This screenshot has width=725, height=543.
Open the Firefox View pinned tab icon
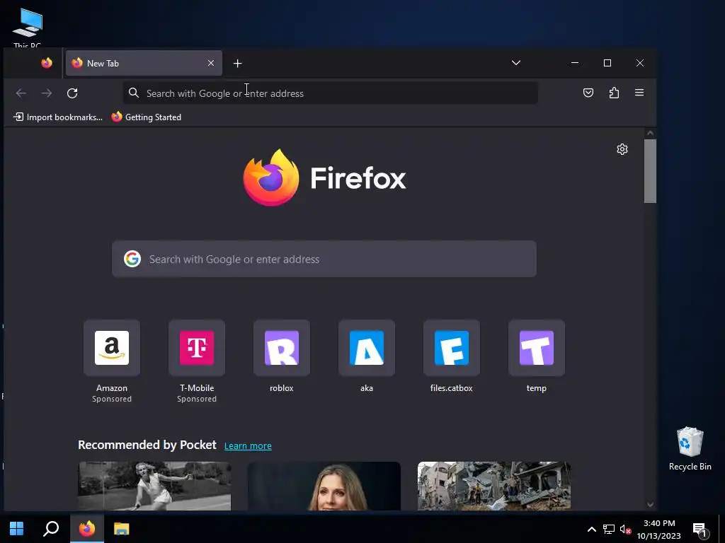coord(47,63)
